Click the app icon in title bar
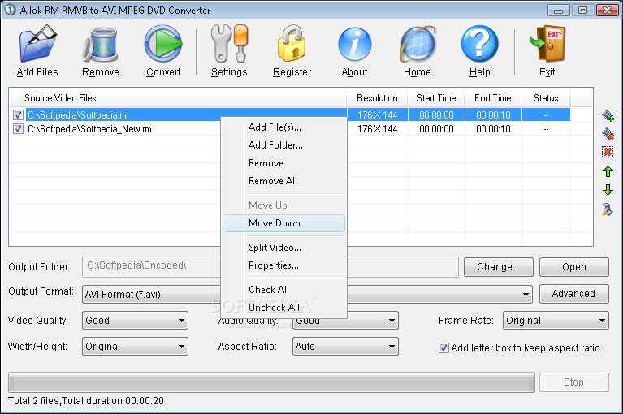This screenshot has width=623, height=414. pos(10,10)
